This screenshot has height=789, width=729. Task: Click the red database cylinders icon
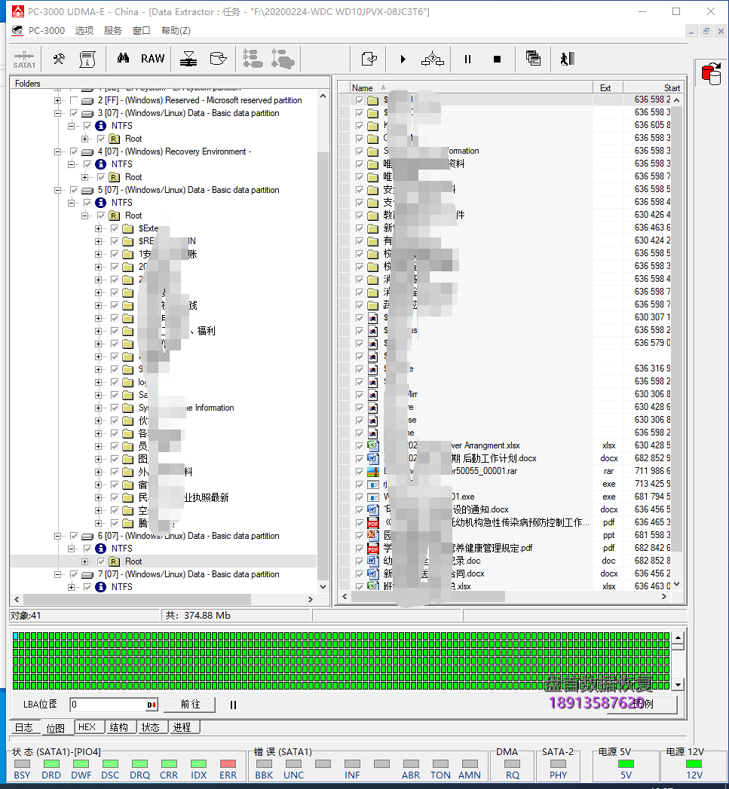[709, 73]
